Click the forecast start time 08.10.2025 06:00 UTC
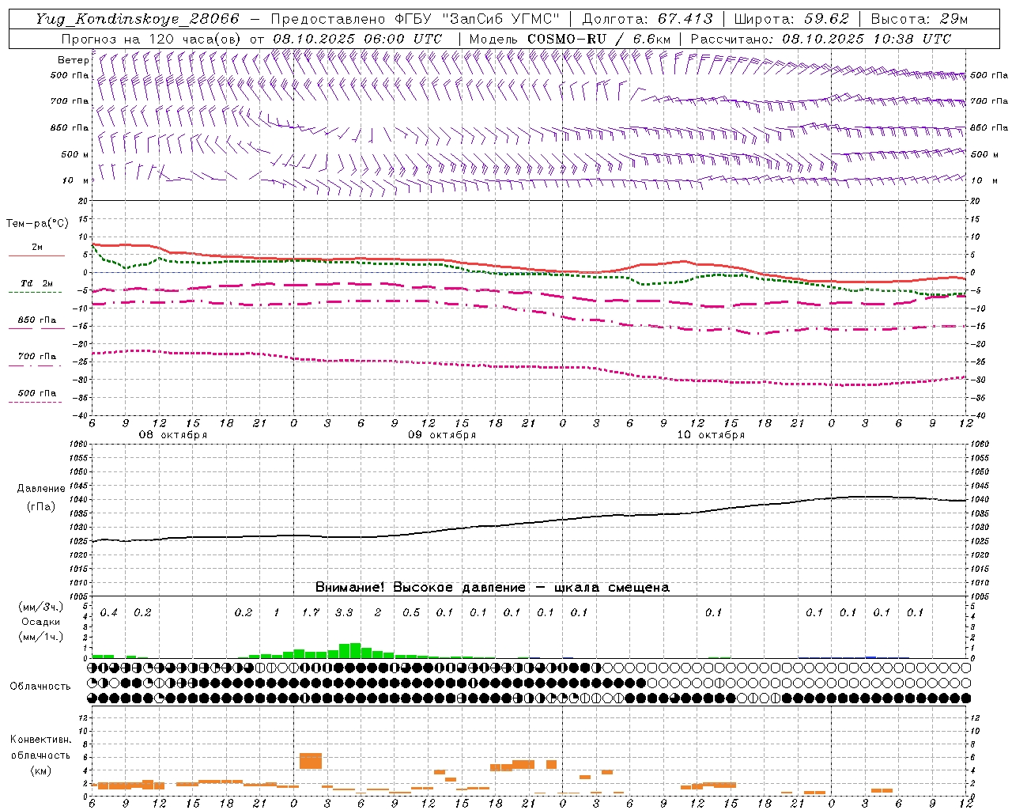 click(x=357, y=38)
